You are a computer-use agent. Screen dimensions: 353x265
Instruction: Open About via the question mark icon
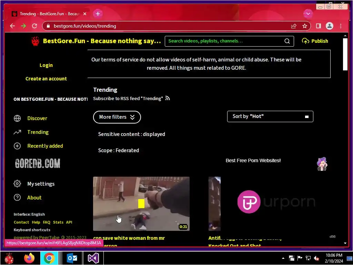pyautogui.click(x=17, y=197)
